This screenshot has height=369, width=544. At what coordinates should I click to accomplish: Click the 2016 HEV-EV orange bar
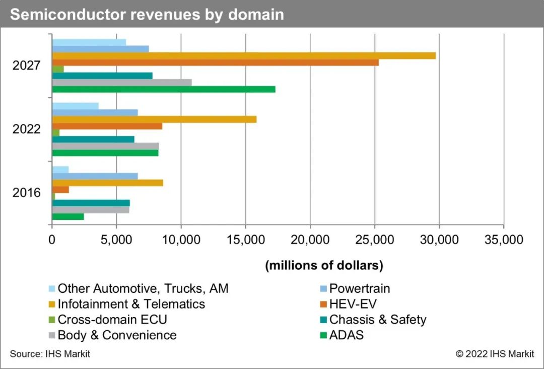[60, 190]
